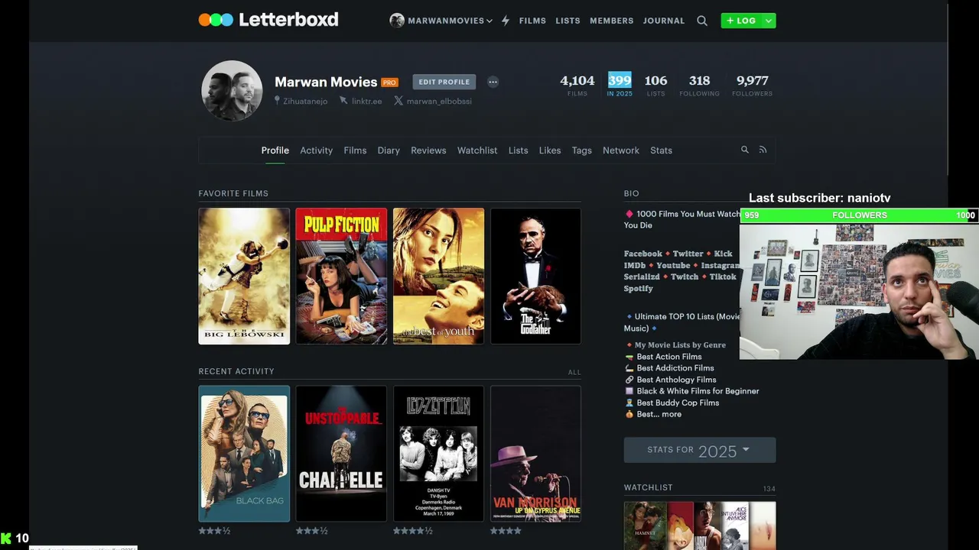
Task: Open the FAVORITE FILMS heading link
Action: click(233, 193)
